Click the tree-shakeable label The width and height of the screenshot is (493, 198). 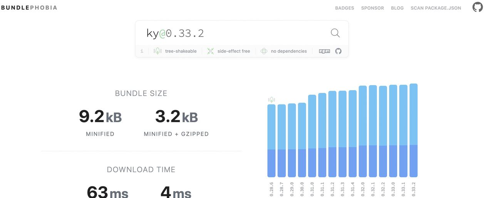click(181, 51)
